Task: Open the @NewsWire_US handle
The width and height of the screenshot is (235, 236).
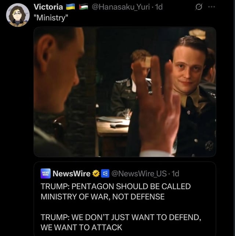Action: (x=139, y=173)
